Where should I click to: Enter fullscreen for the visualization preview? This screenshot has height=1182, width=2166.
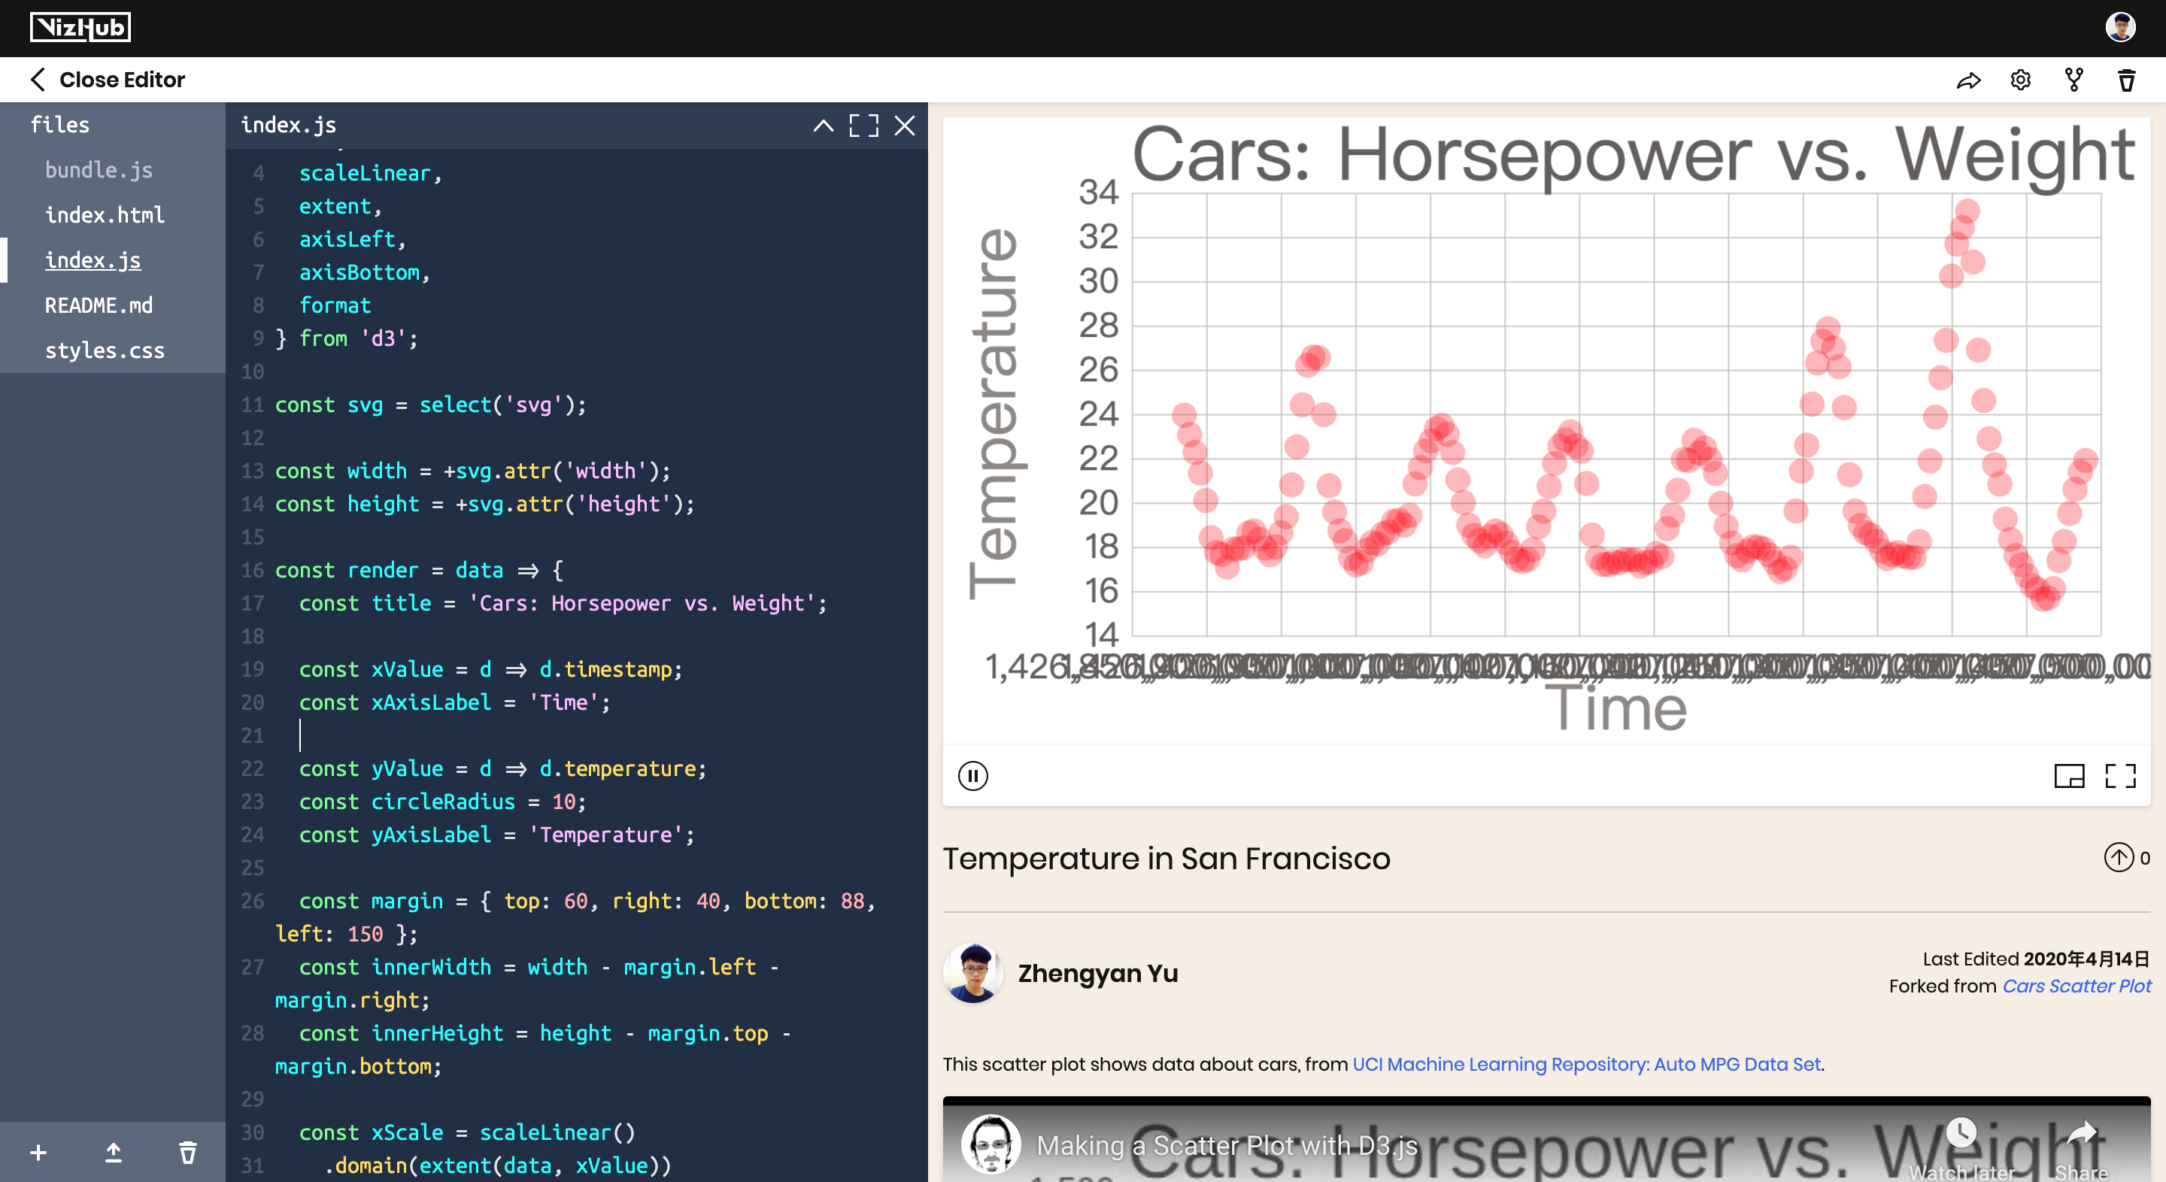[x=2120, y=775]
